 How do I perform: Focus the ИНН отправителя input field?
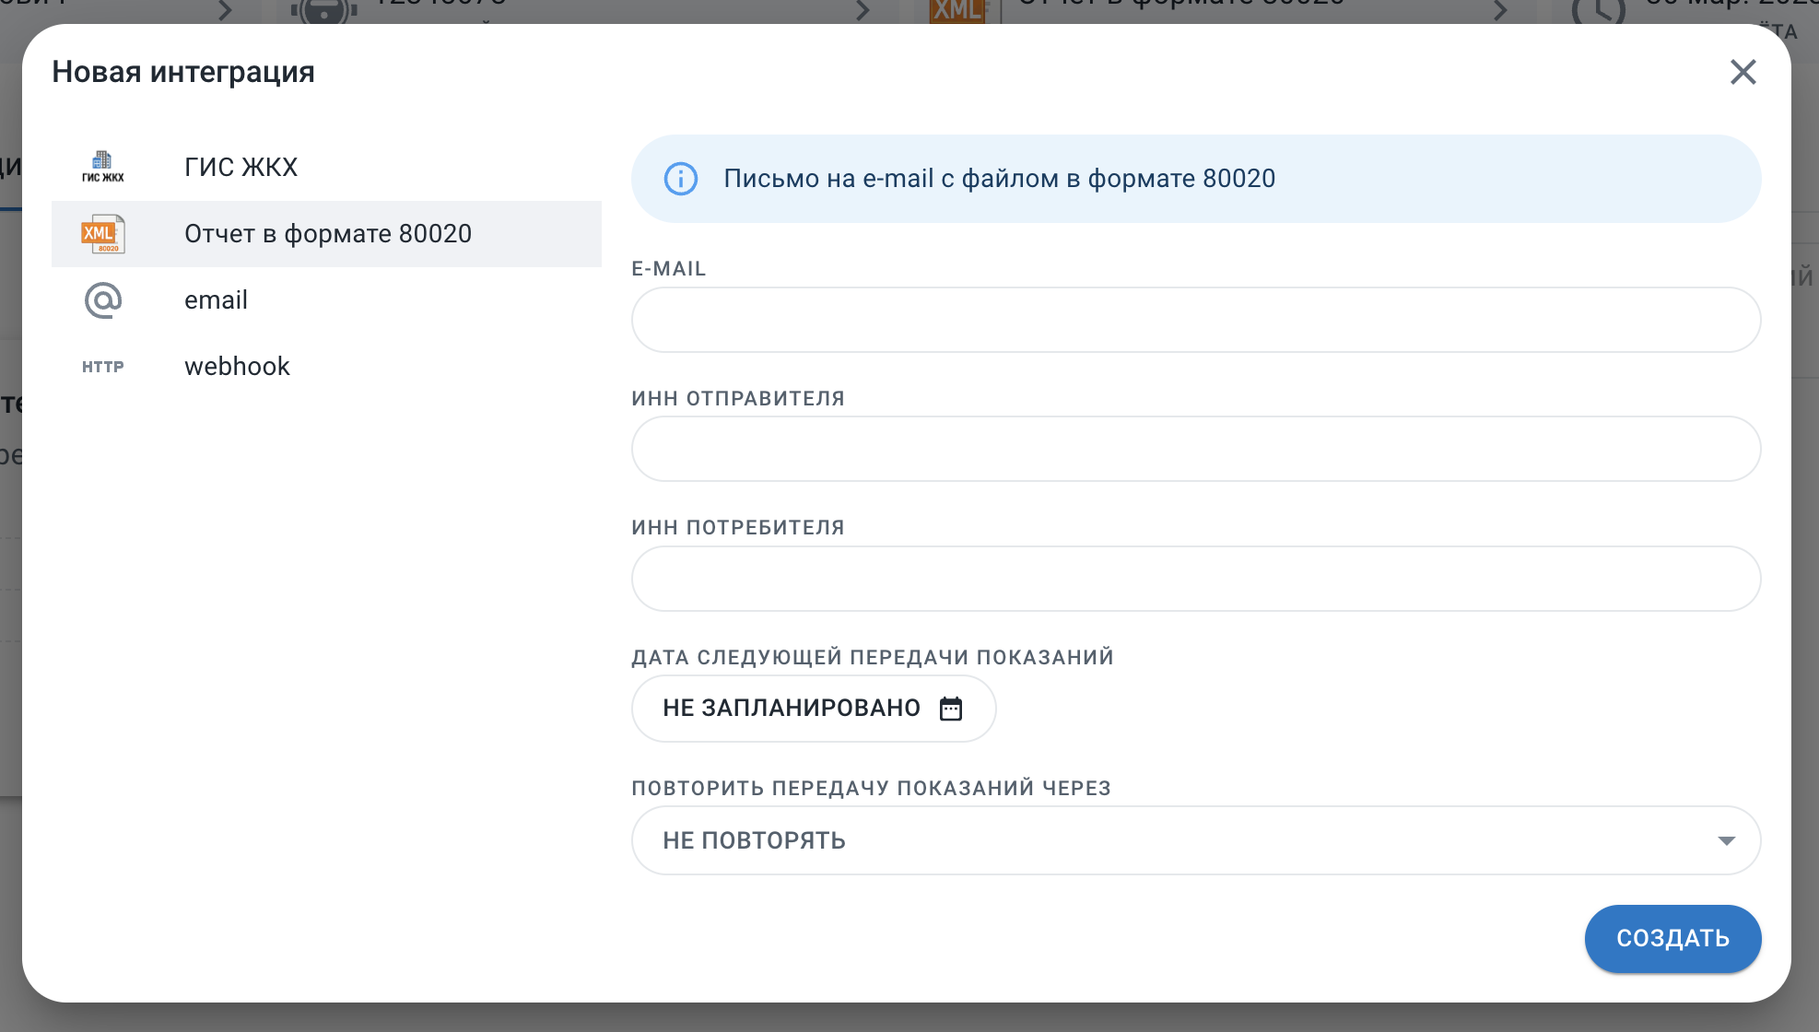1196,449
